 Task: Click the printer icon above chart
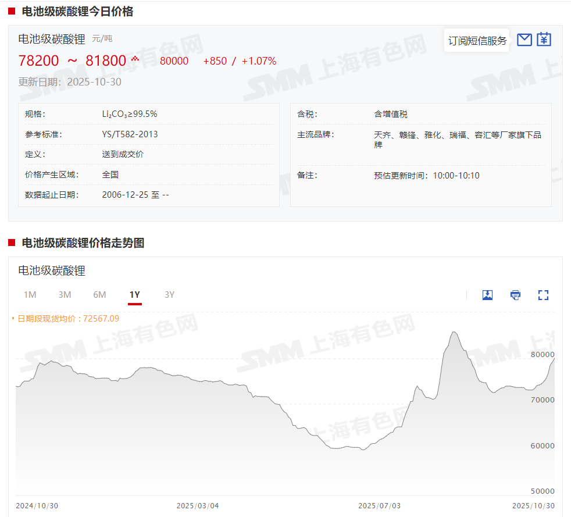pos(515,295)
